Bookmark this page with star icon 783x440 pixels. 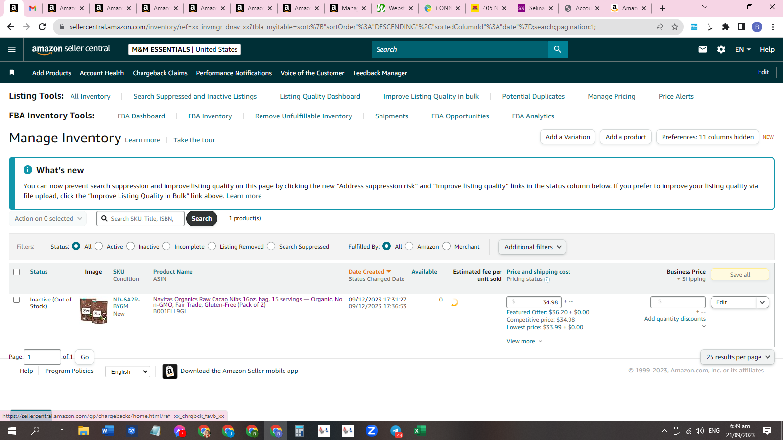coord(674,27)
